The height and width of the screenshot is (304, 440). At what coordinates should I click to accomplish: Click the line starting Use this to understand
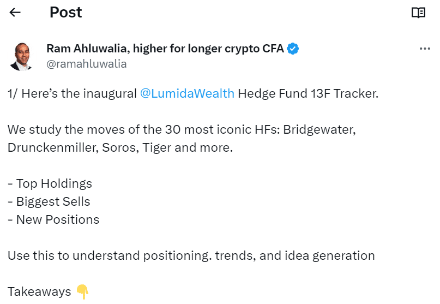pos(191,255)
